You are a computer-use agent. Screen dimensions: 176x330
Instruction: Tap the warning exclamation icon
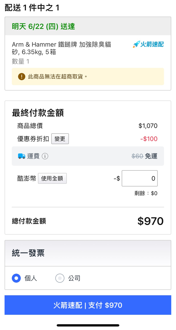point(22,77)
